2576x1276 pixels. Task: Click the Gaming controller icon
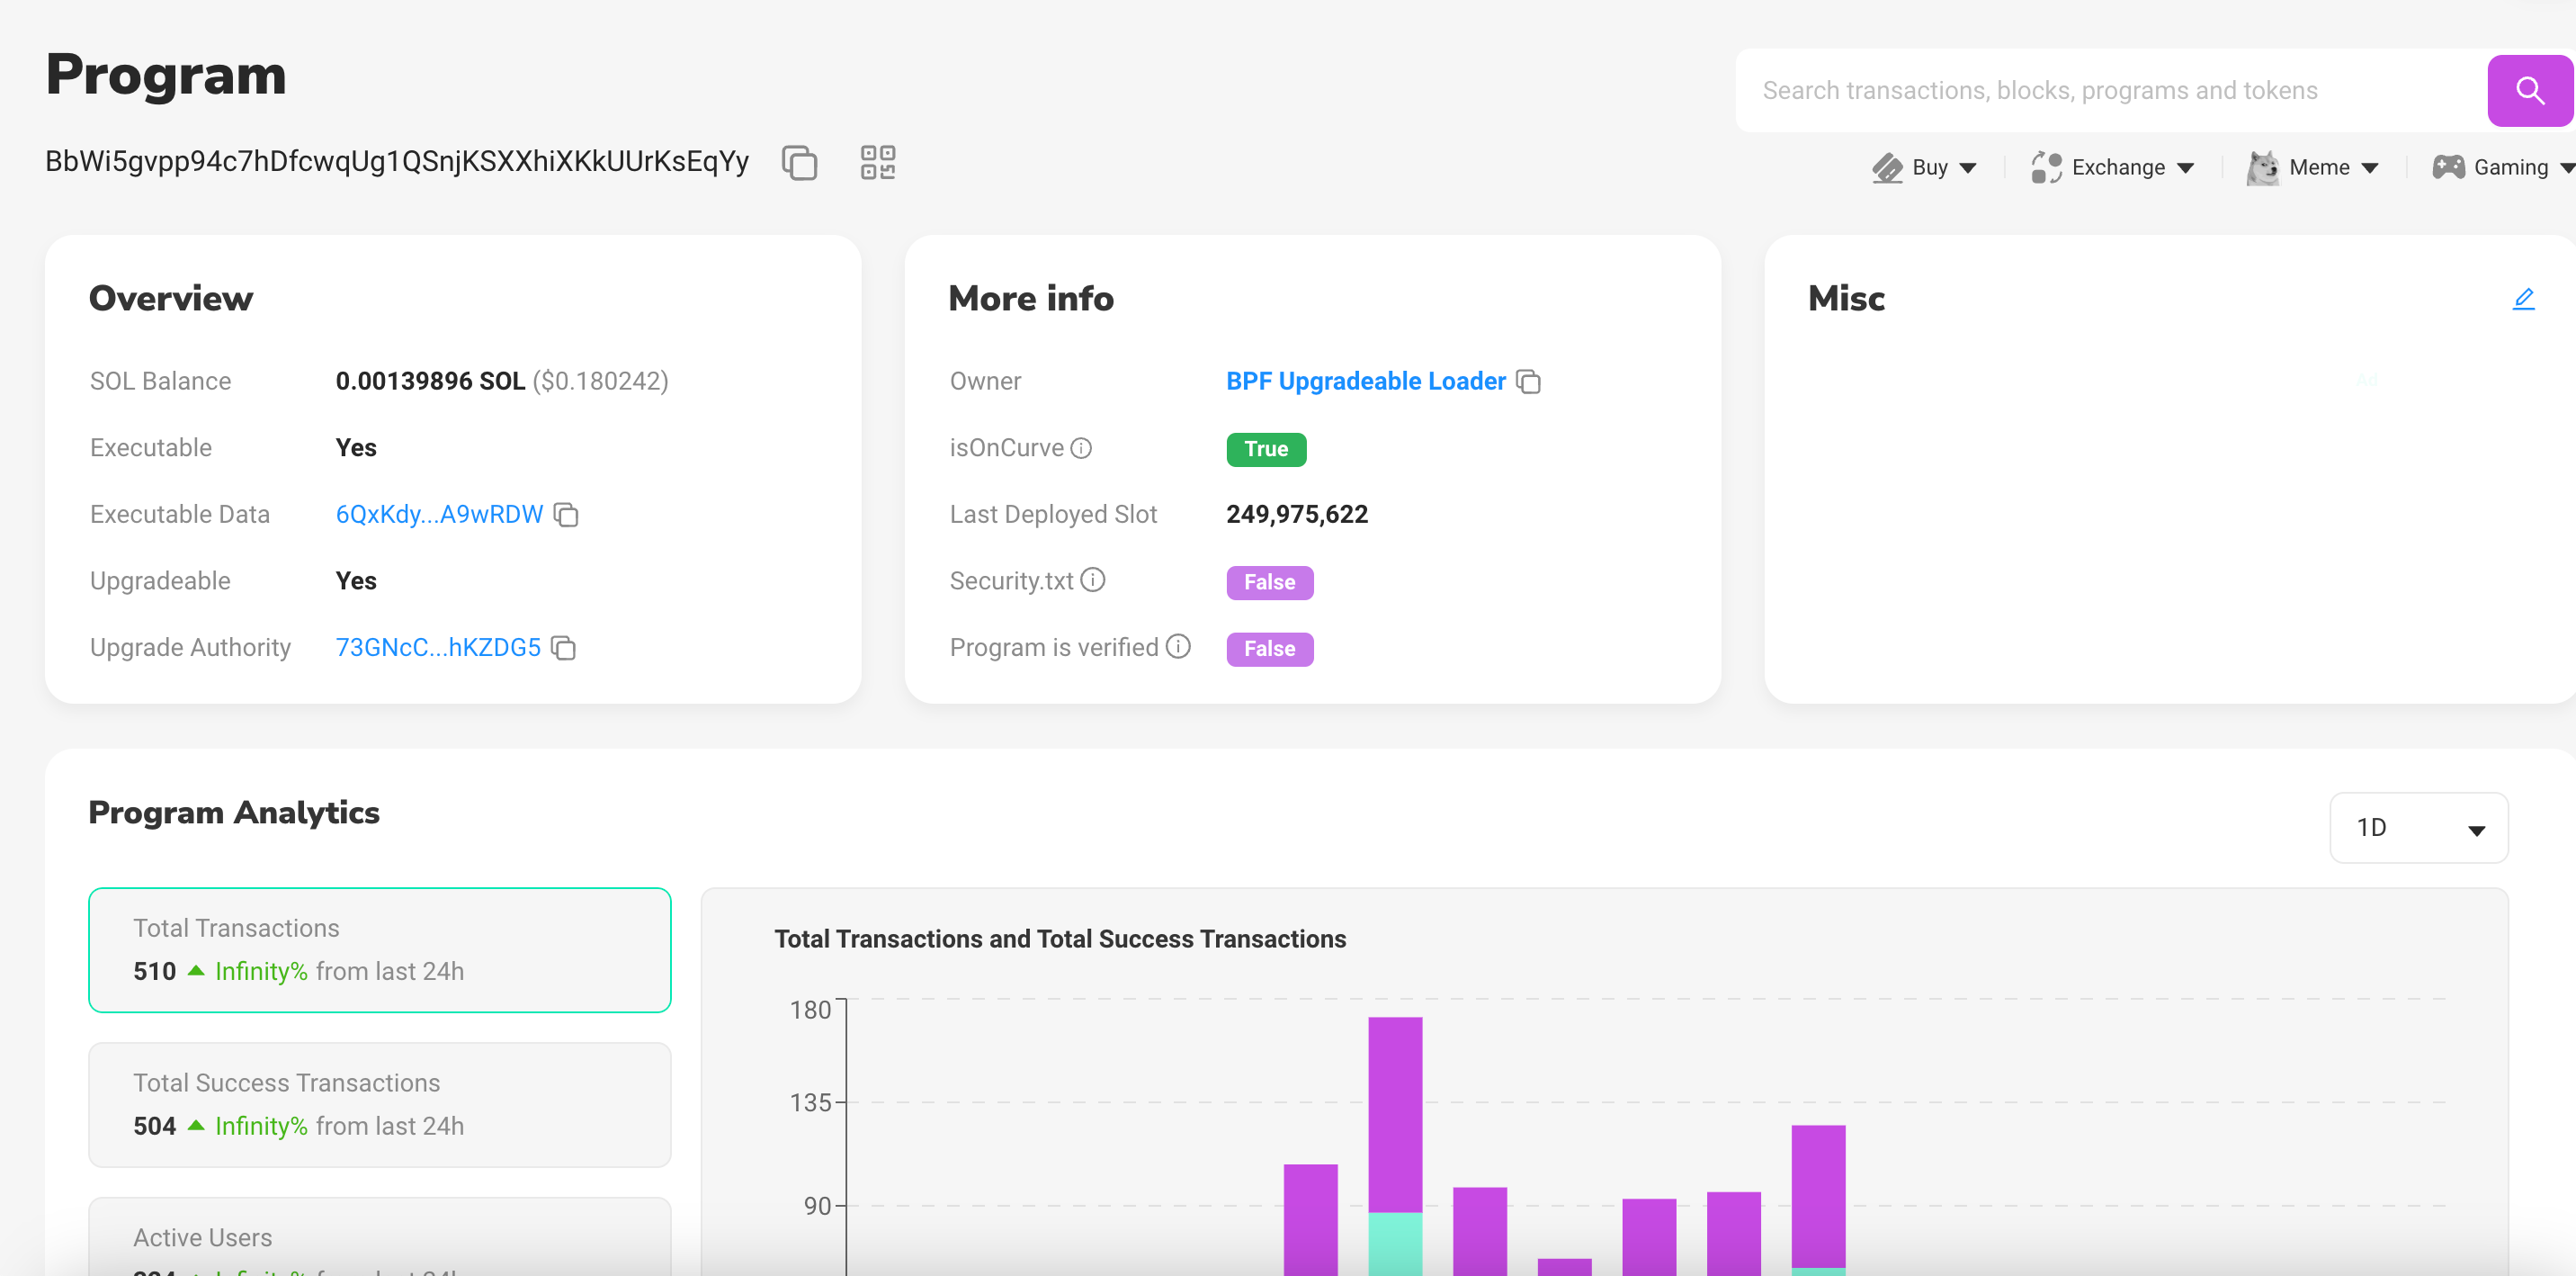(x=2449, y=167)
